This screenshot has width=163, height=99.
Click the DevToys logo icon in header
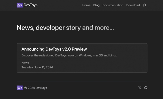[20, 5]
